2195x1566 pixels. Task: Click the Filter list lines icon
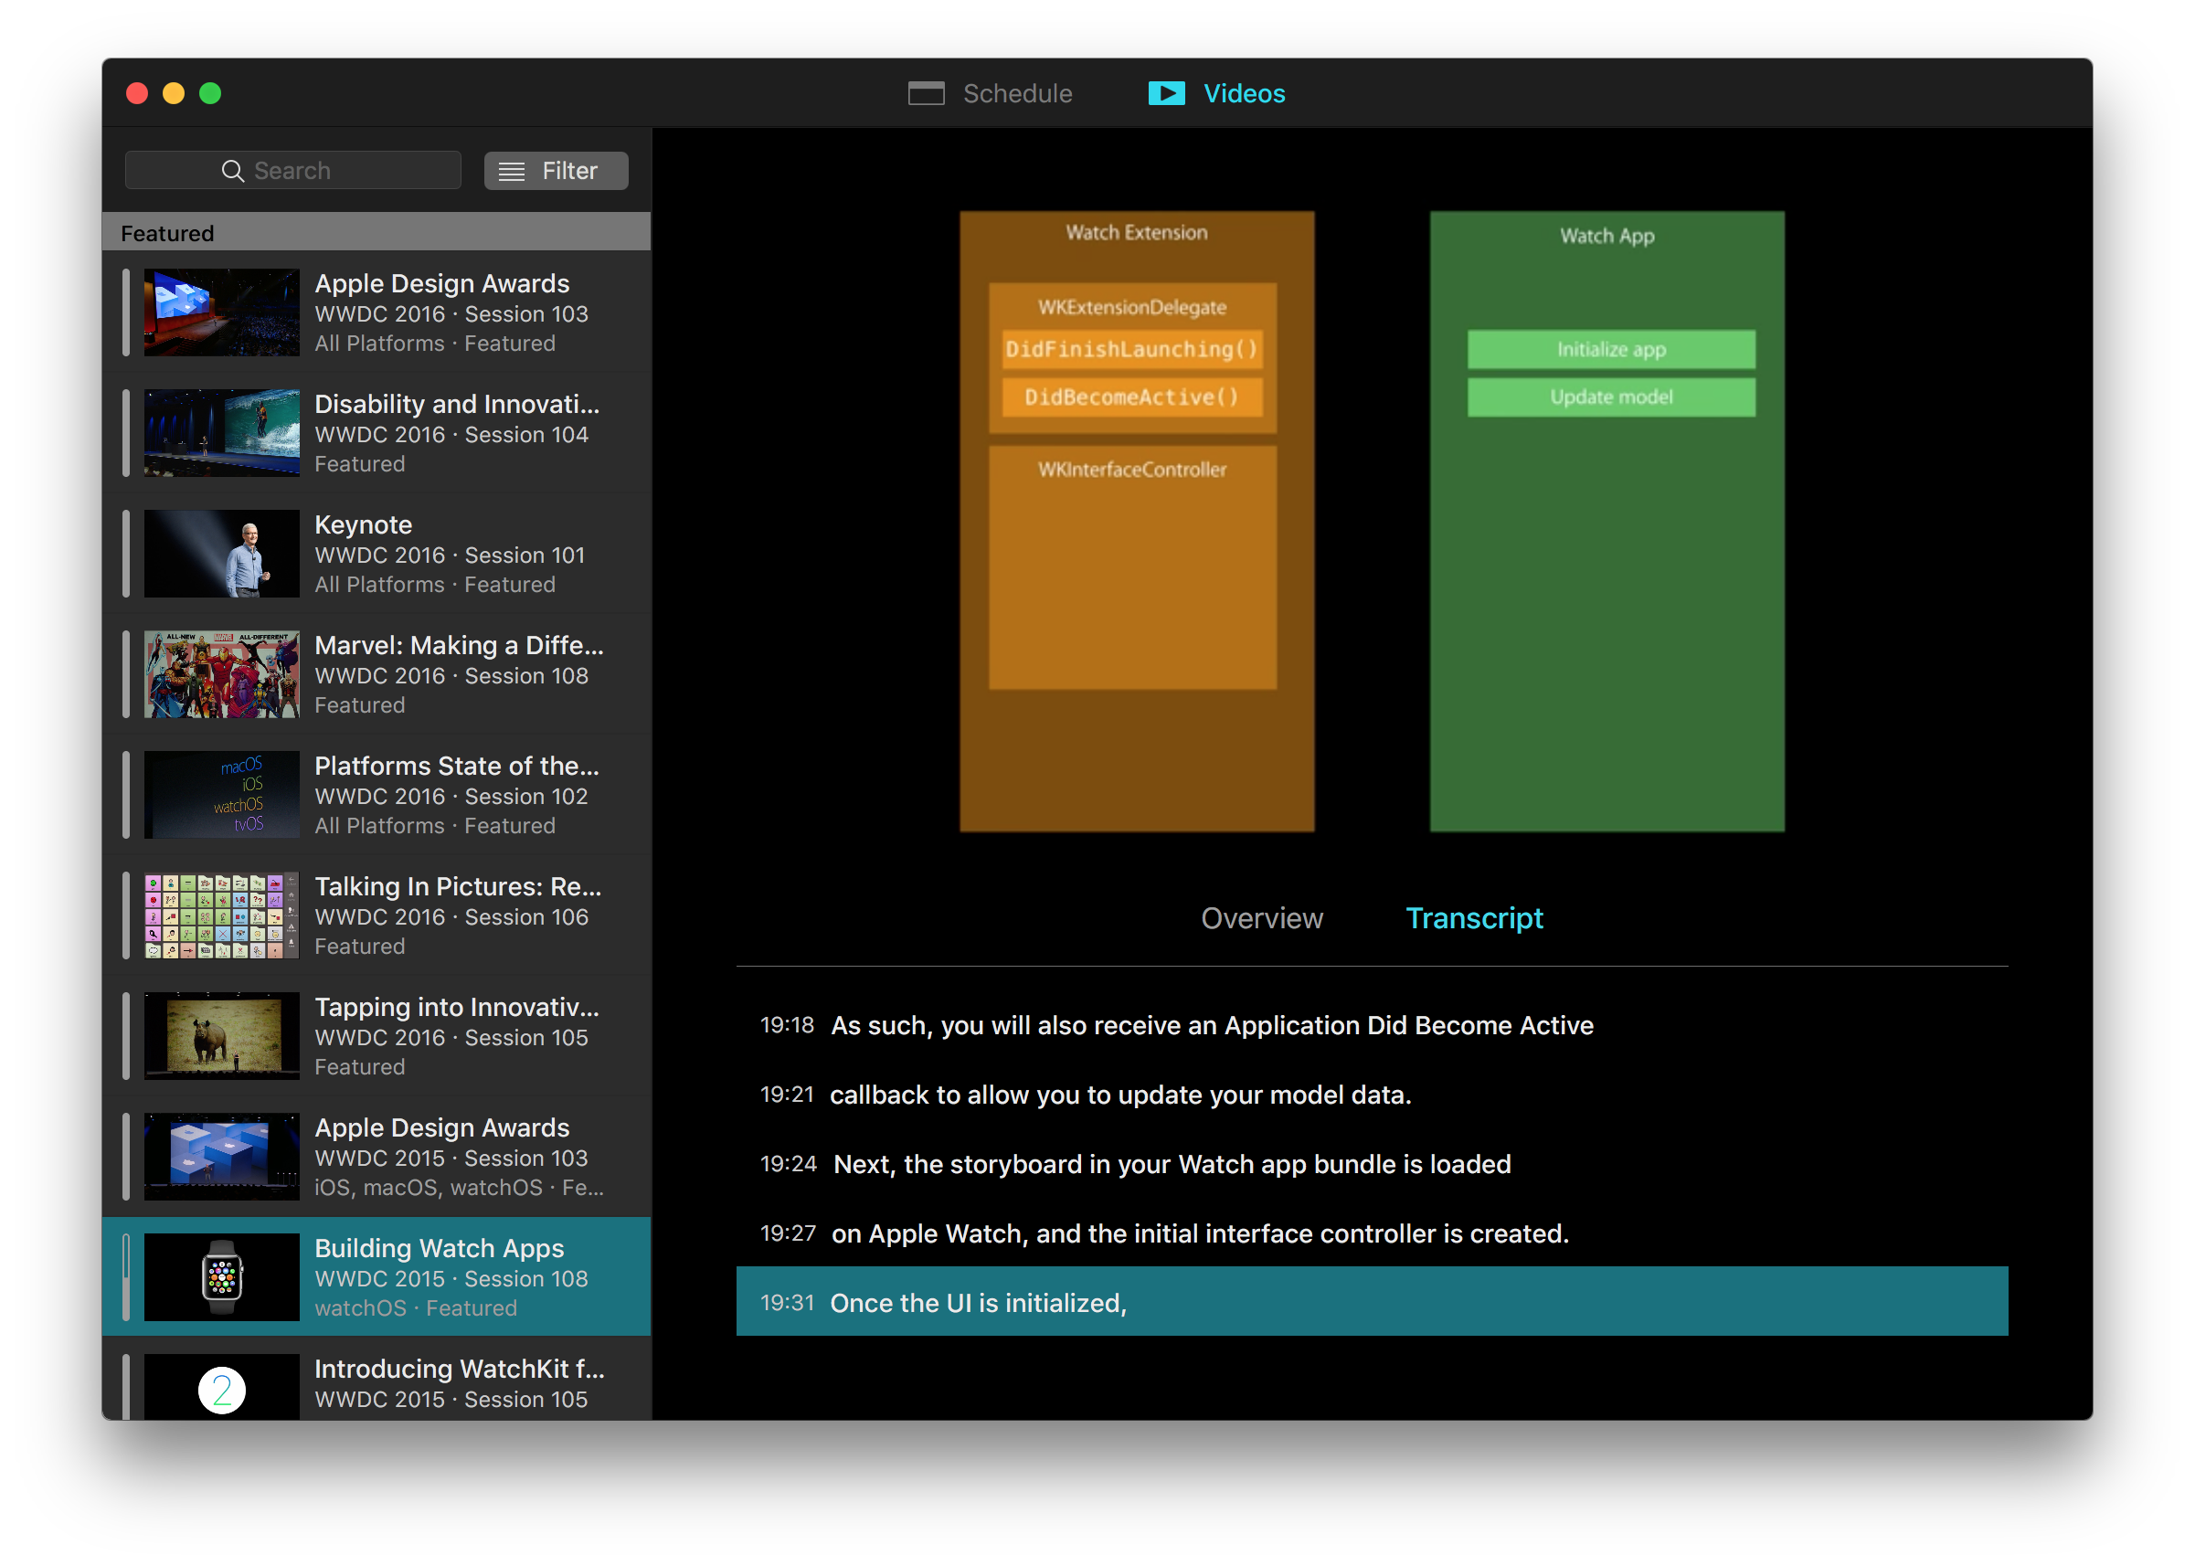click(x=511, y=172)
